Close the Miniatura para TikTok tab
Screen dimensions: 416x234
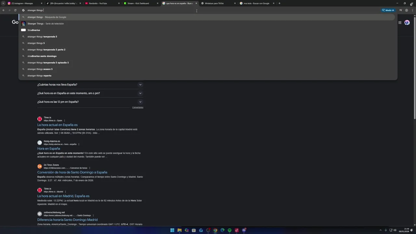pyautogui.click(x=235, y=3)
